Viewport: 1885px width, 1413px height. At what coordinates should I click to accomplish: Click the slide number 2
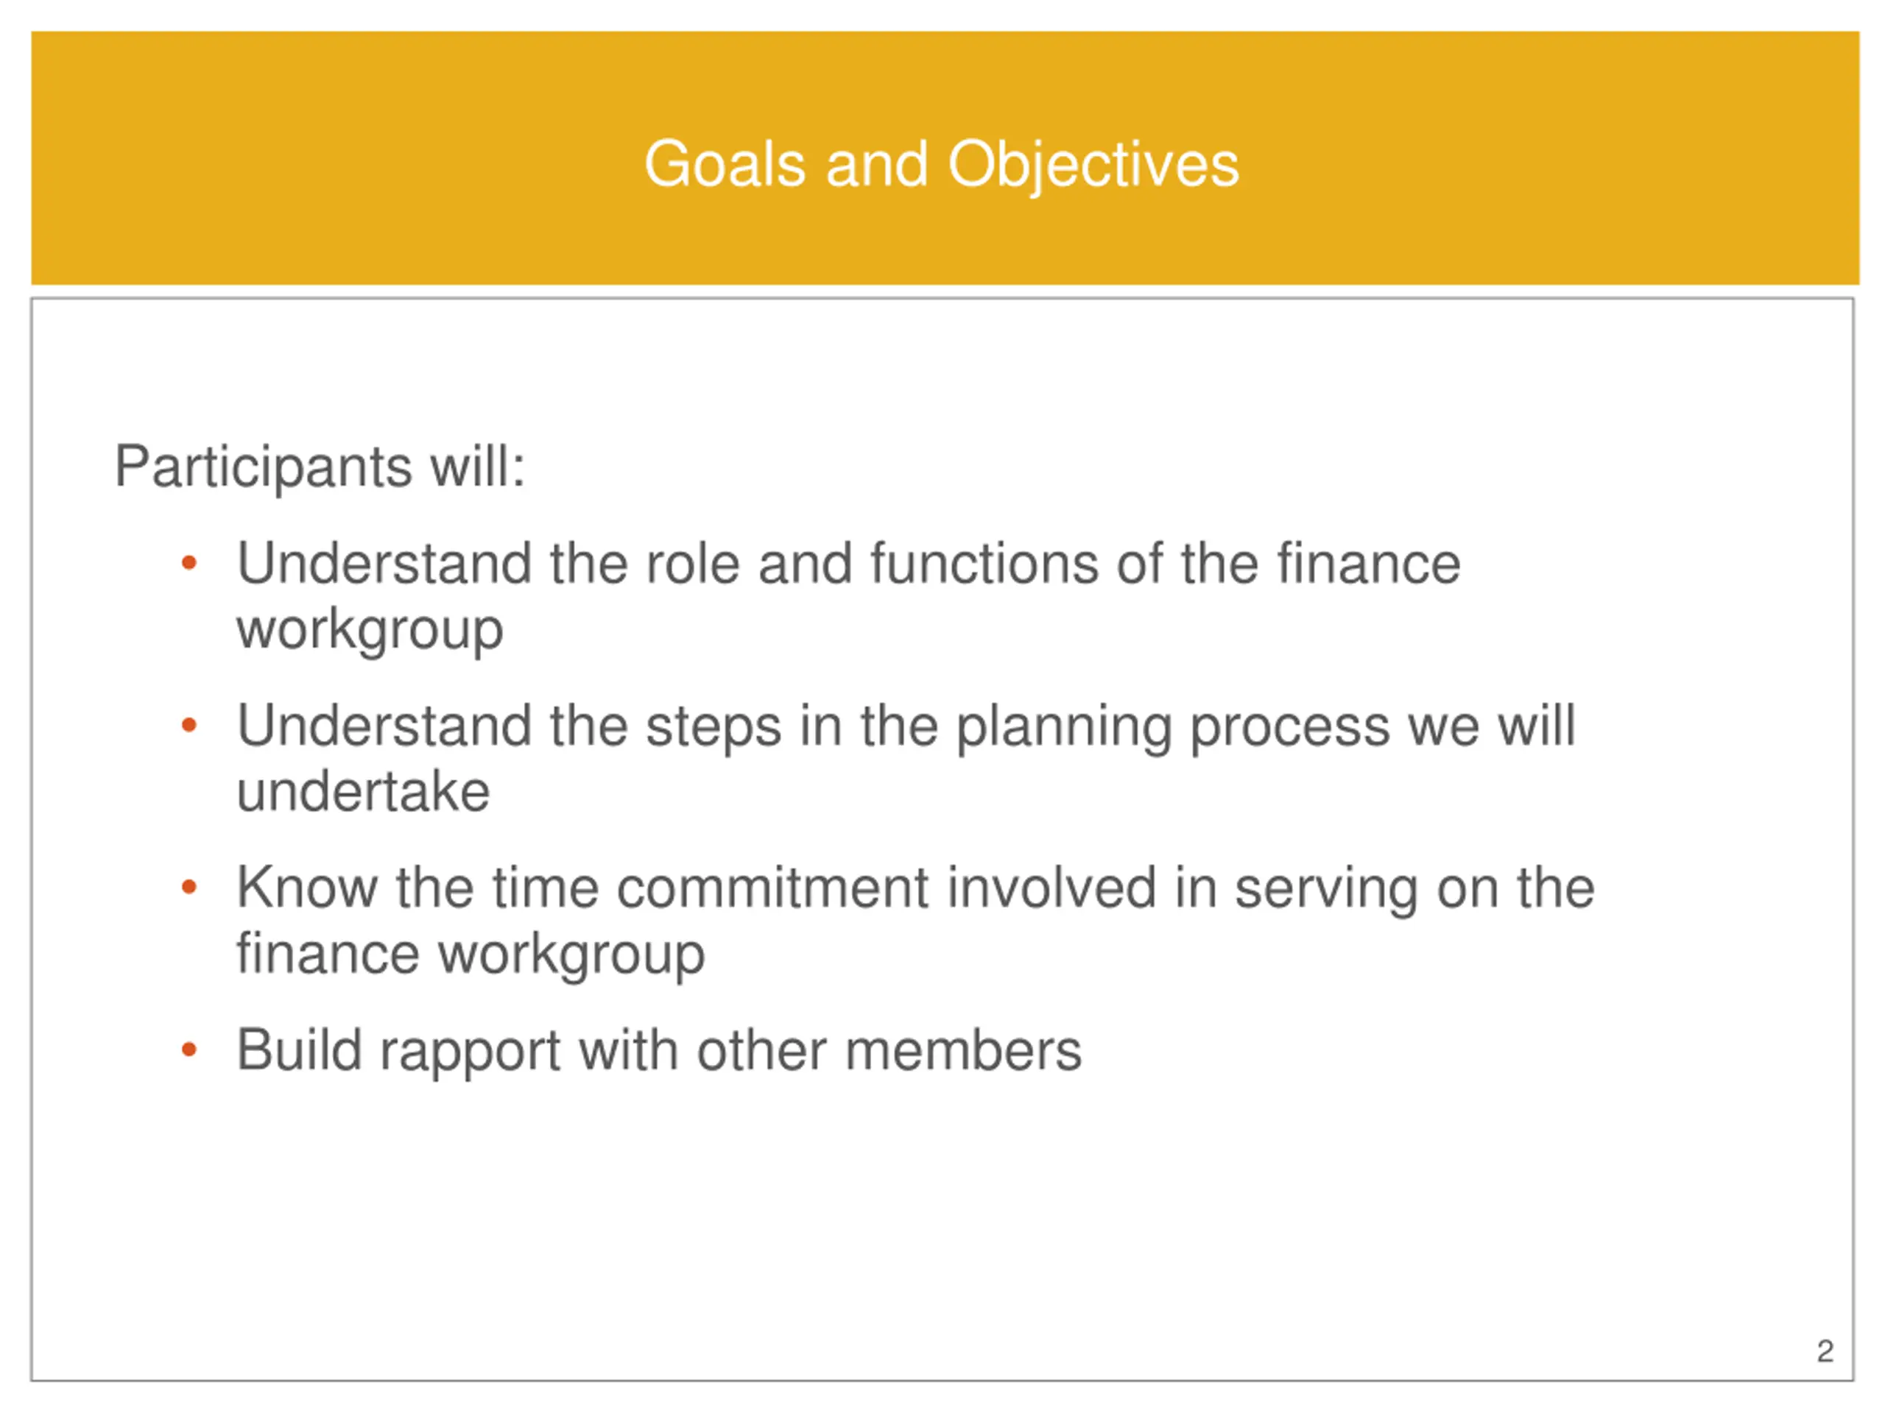click(x=1825, y=1352)
